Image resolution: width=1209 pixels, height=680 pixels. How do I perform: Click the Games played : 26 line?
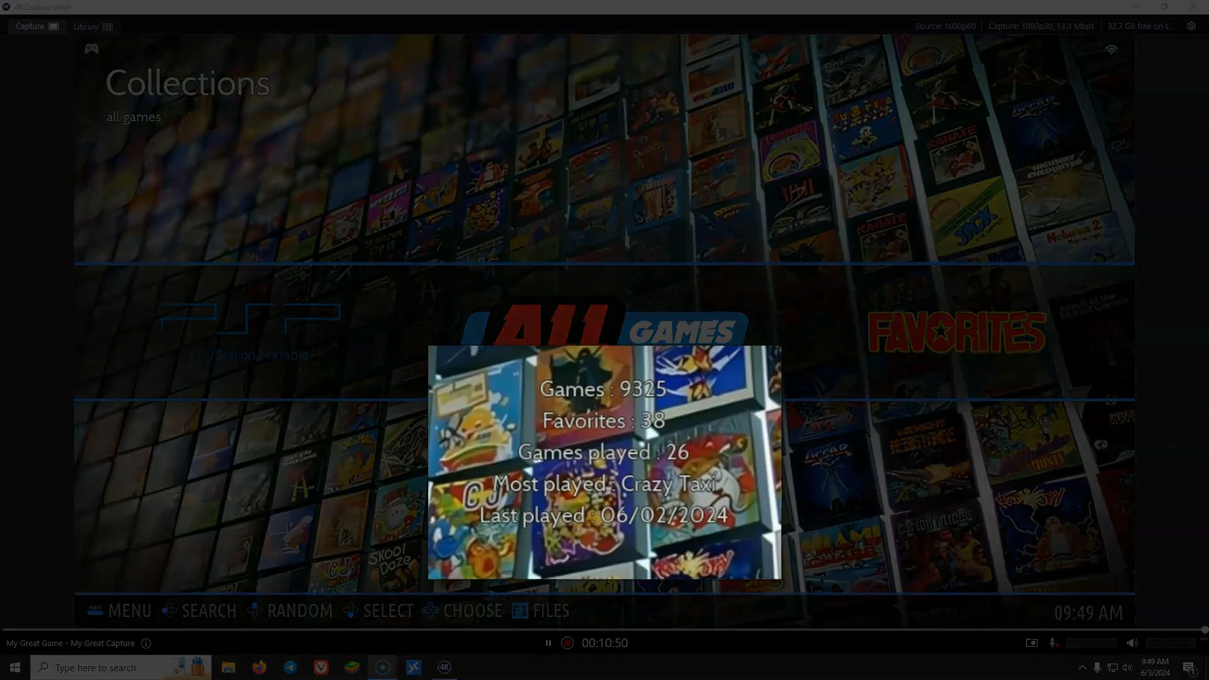click(603, 452)
